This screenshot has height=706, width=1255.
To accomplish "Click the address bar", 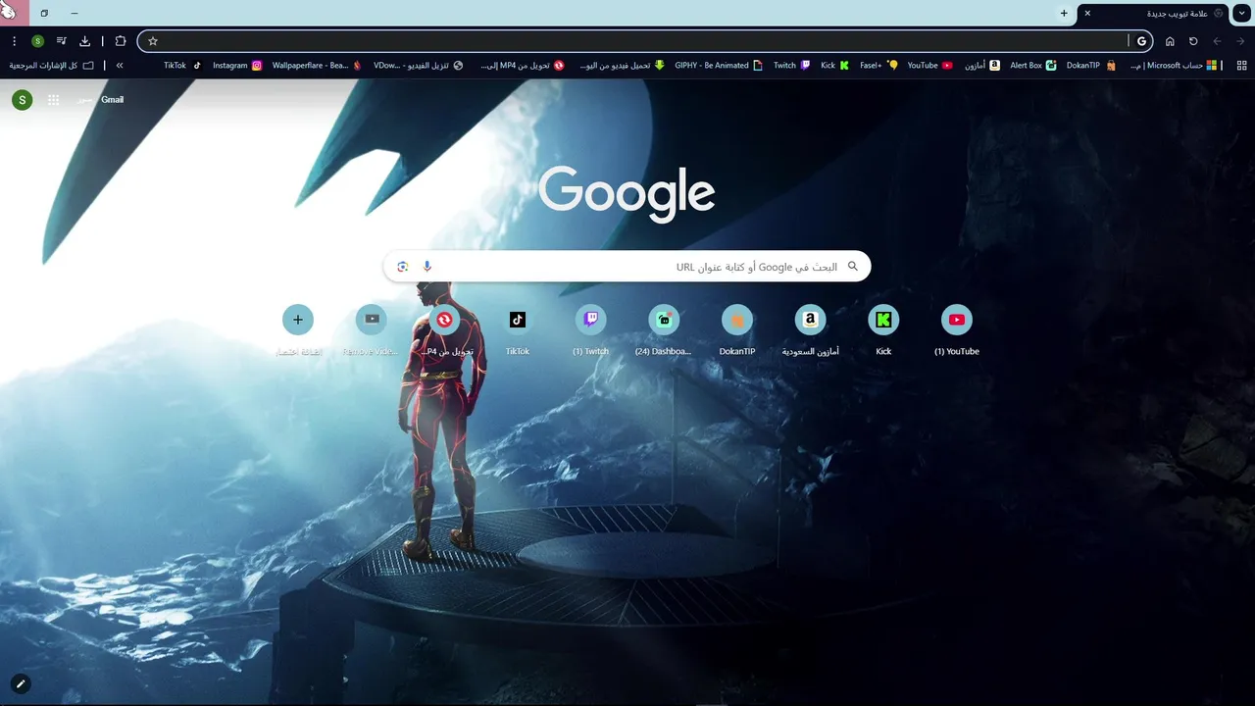I will coord(647,41).
